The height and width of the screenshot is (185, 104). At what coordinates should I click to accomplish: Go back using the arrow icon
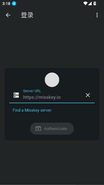coord(8,15)
